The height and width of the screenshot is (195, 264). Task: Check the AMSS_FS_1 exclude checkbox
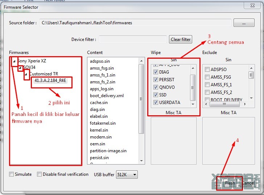coord(207,84)
